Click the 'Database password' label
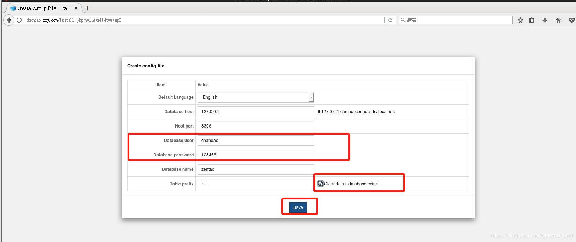Viewport: 576px width, 242px height. pos(174,155)
